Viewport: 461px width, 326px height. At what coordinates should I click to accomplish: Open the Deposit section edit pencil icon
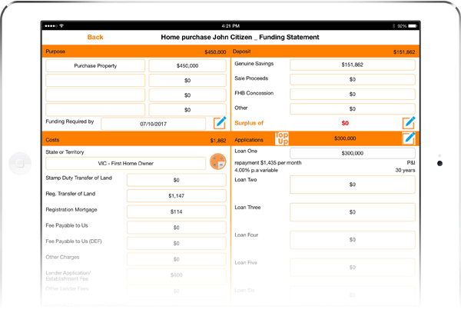click(409, 123)
